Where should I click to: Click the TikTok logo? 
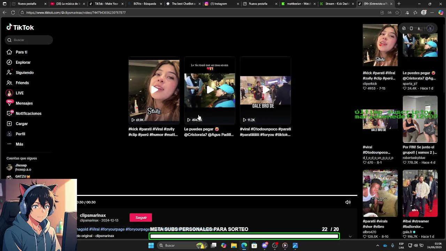[20, 27]
